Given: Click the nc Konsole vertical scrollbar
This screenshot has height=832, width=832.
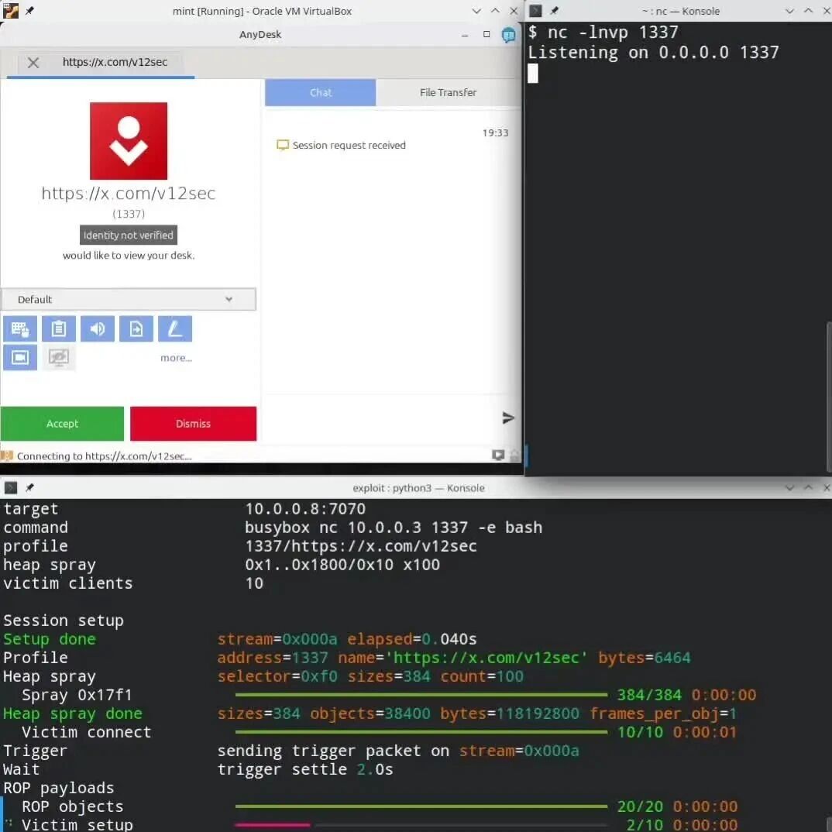Looking at the screenshot, I should pyautogui.click(x=829, y=397).
